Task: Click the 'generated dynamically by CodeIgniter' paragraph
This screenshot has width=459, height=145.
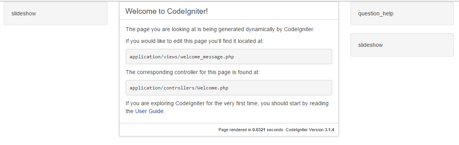Action: click(x=220, y=29)
